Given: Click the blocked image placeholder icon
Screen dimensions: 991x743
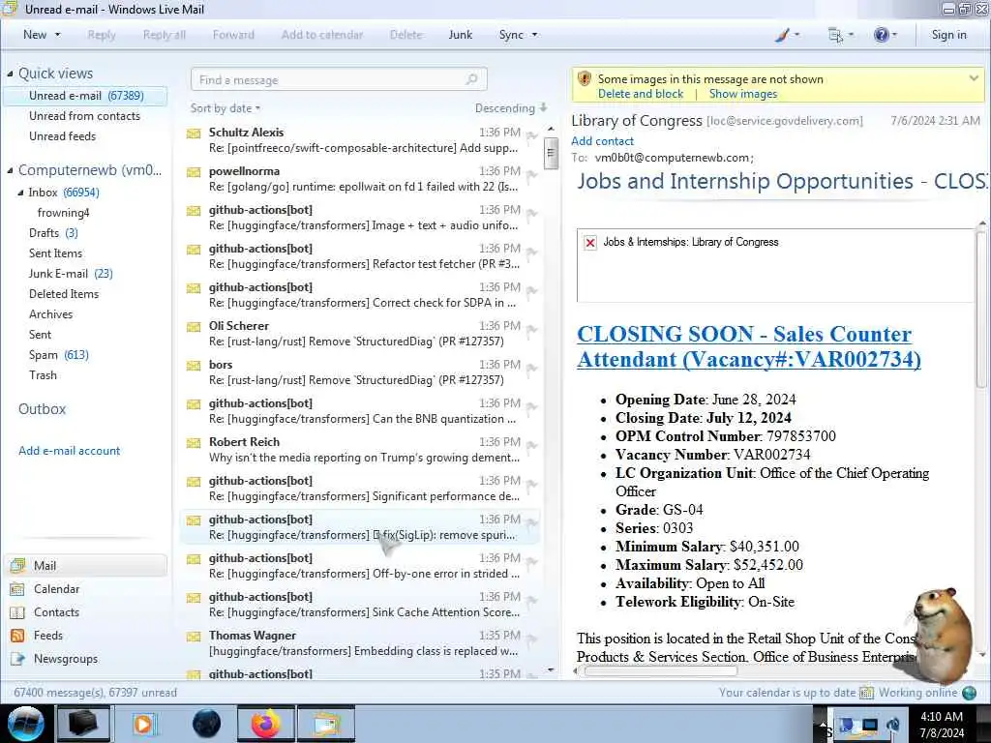Looking at the screenshot, I should (x=589, y=243).
